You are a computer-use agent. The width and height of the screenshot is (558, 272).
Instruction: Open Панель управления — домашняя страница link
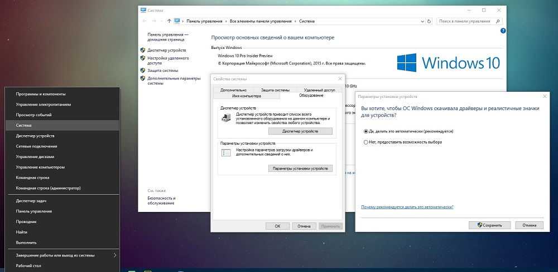pyautogui.click(x=168, y=37)
